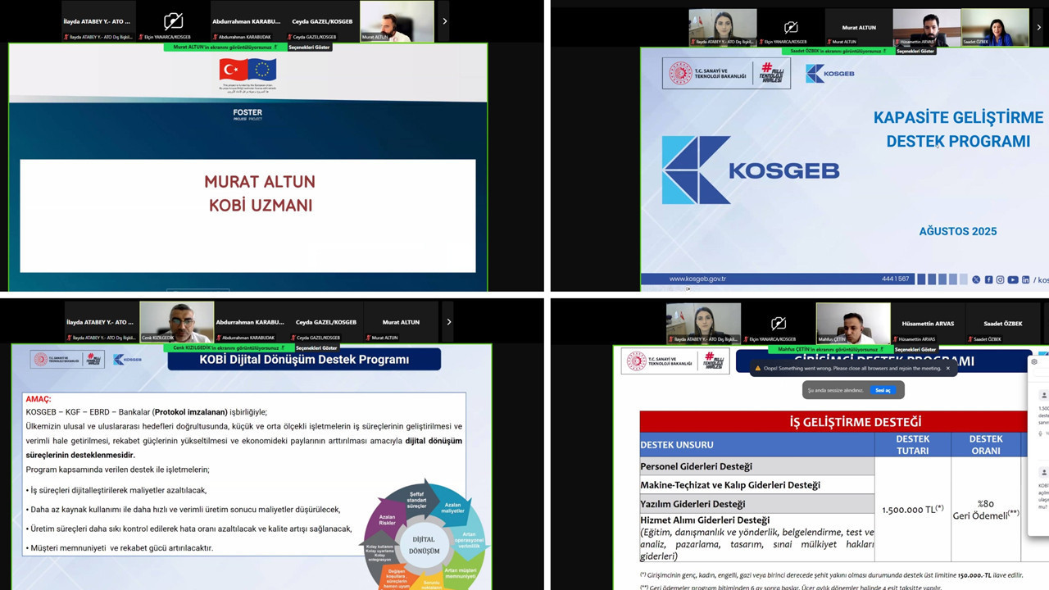Image resolution: width=1049 pixels, height=590 pixels.
Task: Click the Turkish flag on the FOSTER slide
Action: click(234, 70)
